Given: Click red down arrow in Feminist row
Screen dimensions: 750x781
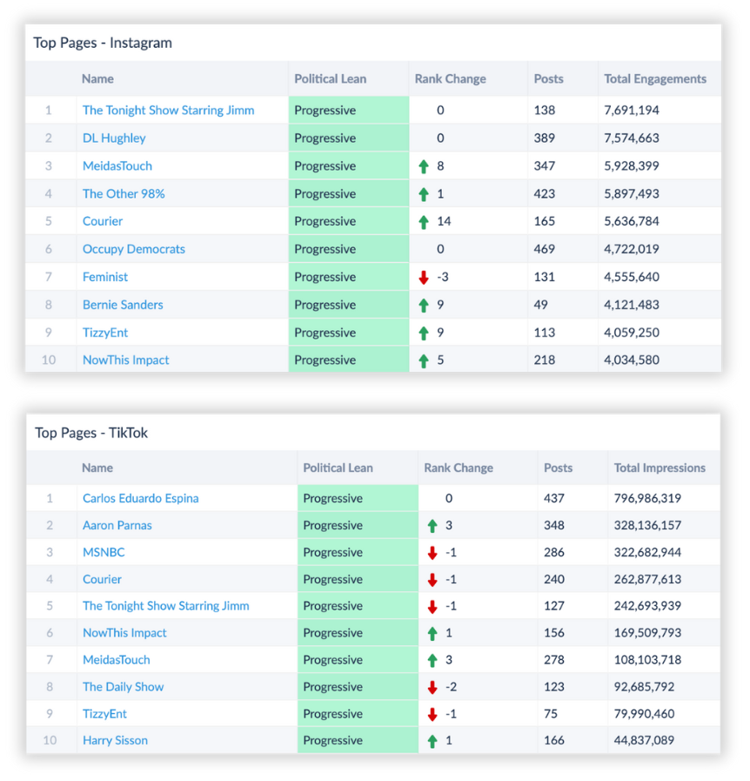Looking at the screenshot, I should pyautogui.click(x=424, y=278).
